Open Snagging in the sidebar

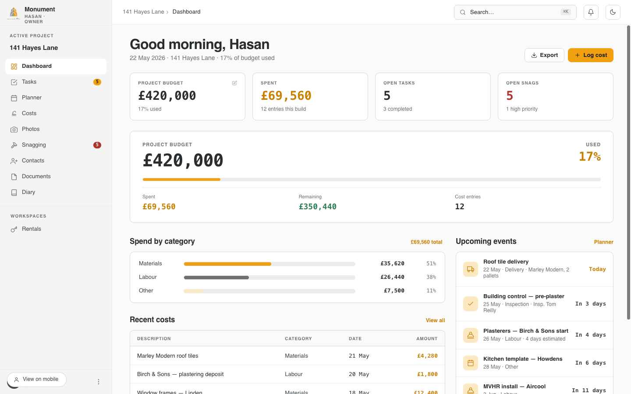56,145
